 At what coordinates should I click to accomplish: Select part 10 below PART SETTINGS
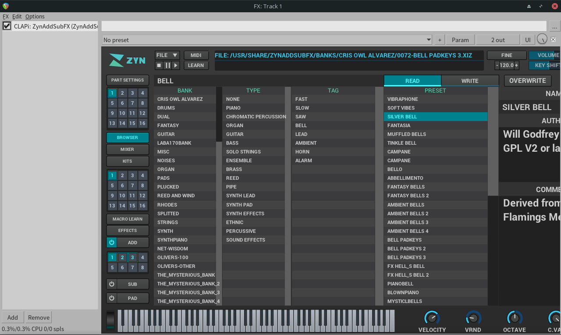click(x=122, y=113)
